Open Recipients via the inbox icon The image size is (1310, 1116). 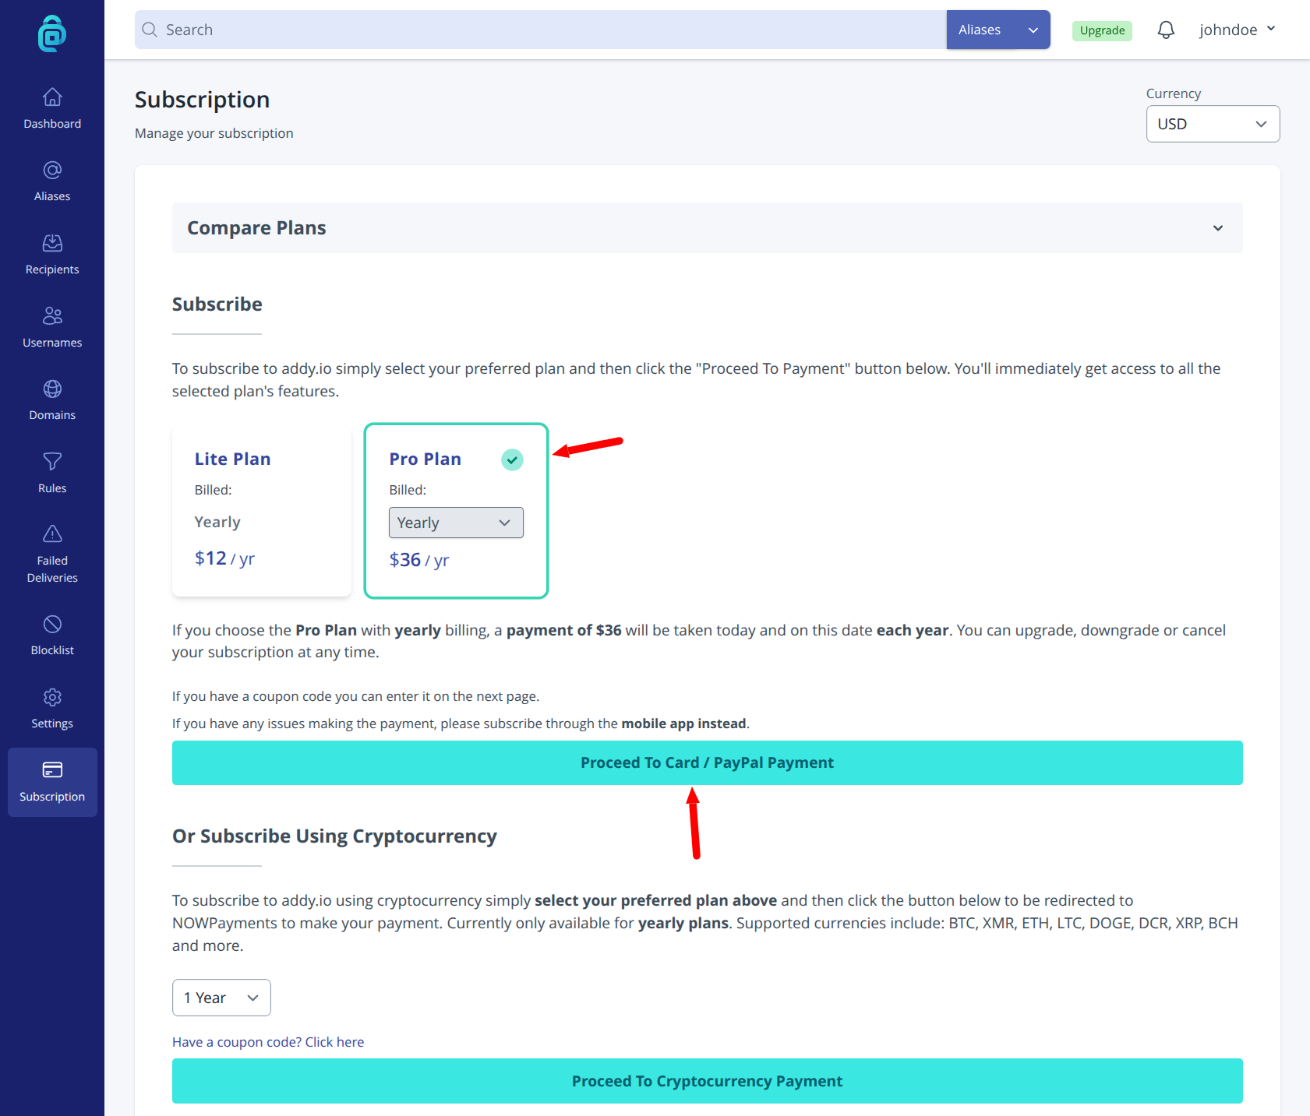pos(52,243)
